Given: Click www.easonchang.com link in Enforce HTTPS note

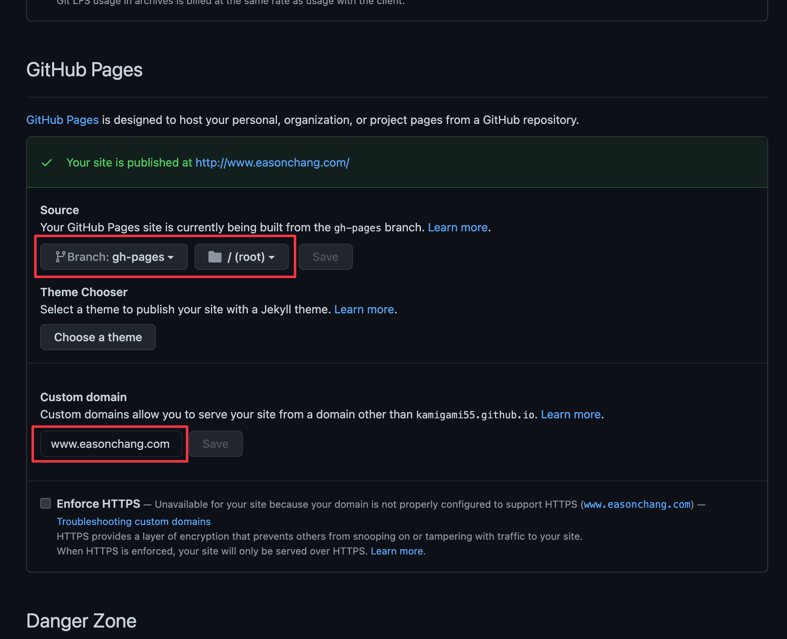Looking at the screenshot, I should [637, 504].
